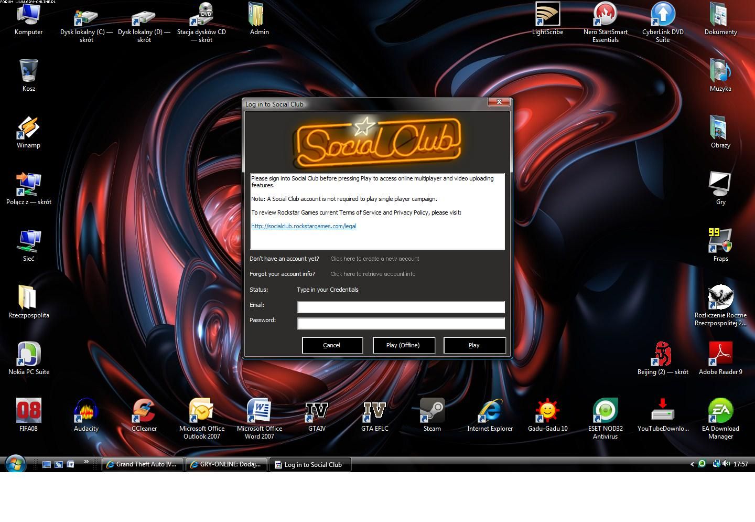Open the socialclub.rockstargames.com/legal link
The width and height of the screenshot is (755, 522).
tap(304, 226)
